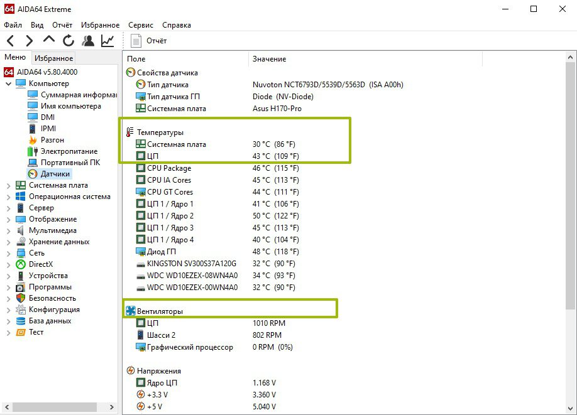Go back with the left arrow toolbar icon
This screenshot has height=415, width=577.
(x=10, y=40)
